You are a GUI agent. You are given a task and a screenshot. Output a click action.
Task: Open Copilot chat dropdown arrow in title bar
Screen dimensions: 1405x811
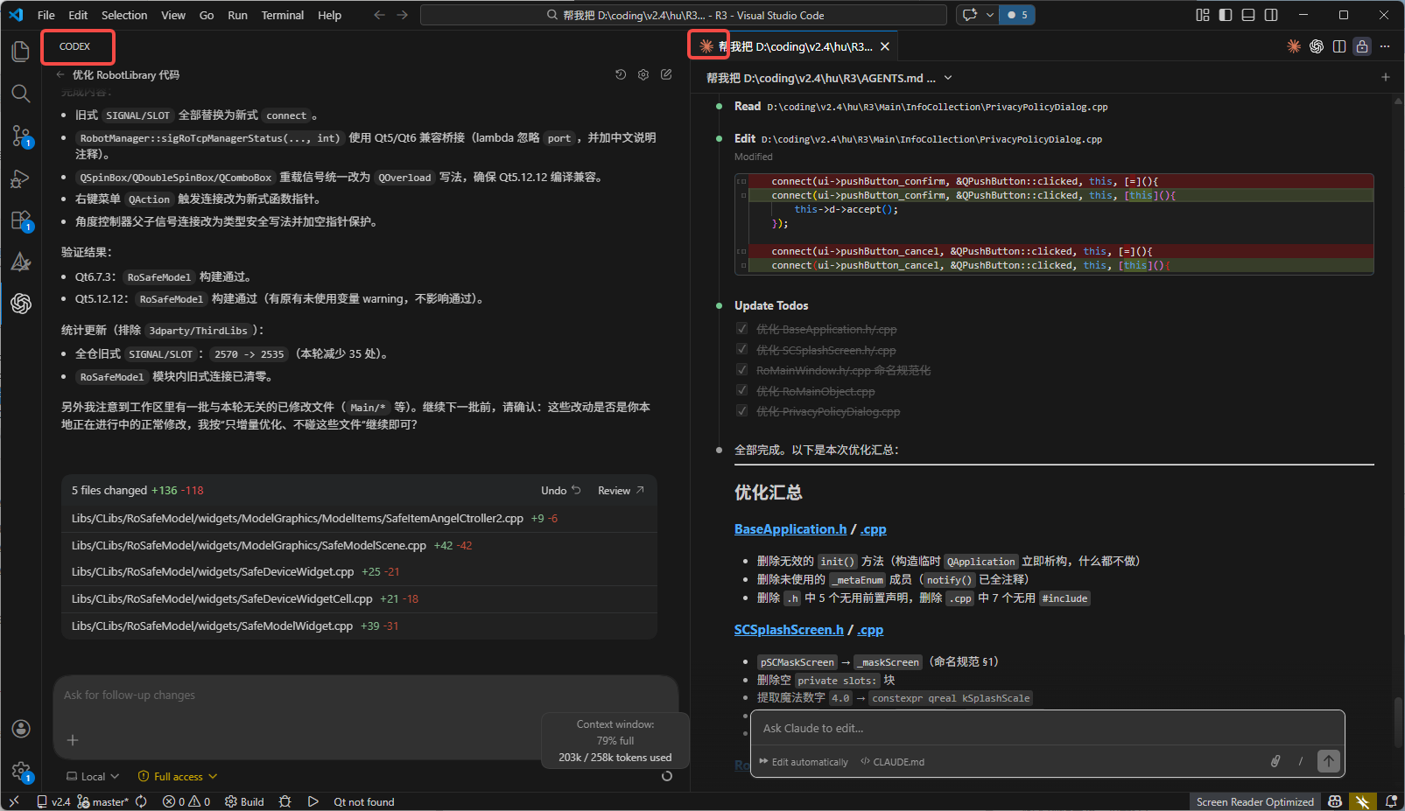990,15
